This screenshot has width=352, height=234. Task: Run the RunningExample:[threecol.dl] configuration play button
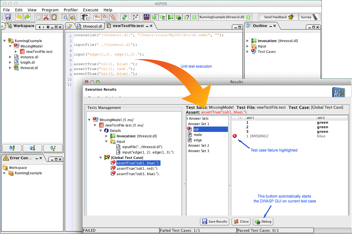tap(248, 17)
